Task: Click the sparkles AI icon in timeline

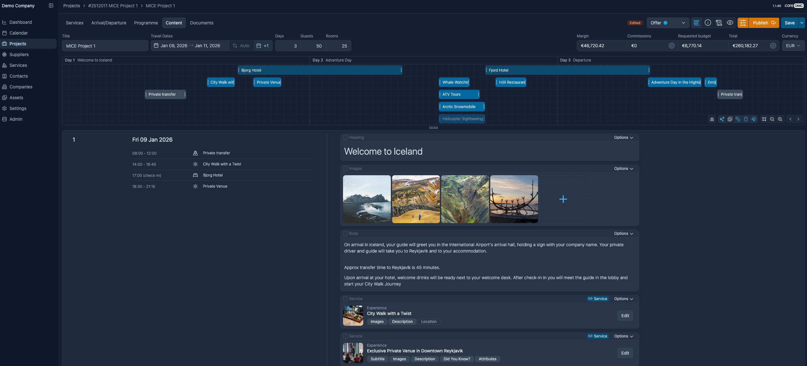Action: click(x=722, y=119)
